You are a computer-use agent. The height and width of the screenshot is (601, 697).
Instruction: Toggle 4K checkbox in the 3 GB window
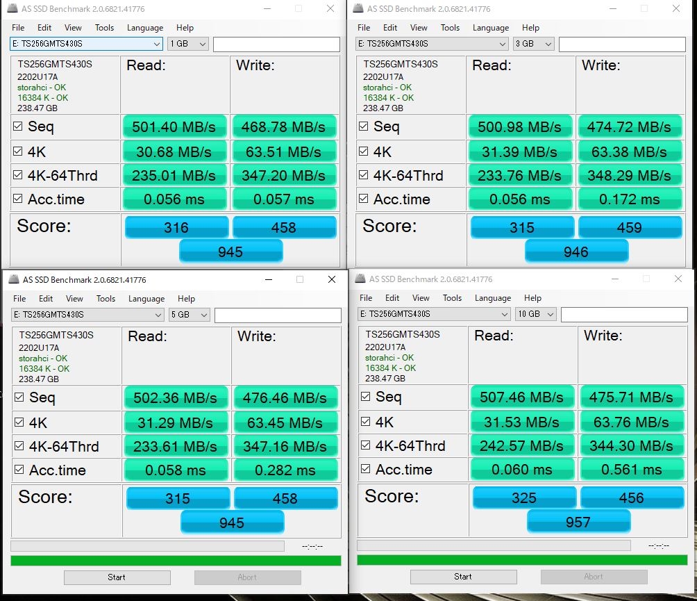tap(363, 151)
